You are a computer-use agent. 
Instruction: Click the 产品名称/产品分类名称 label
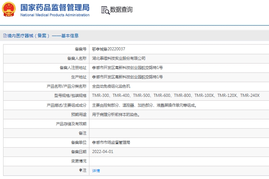(67, 86)
